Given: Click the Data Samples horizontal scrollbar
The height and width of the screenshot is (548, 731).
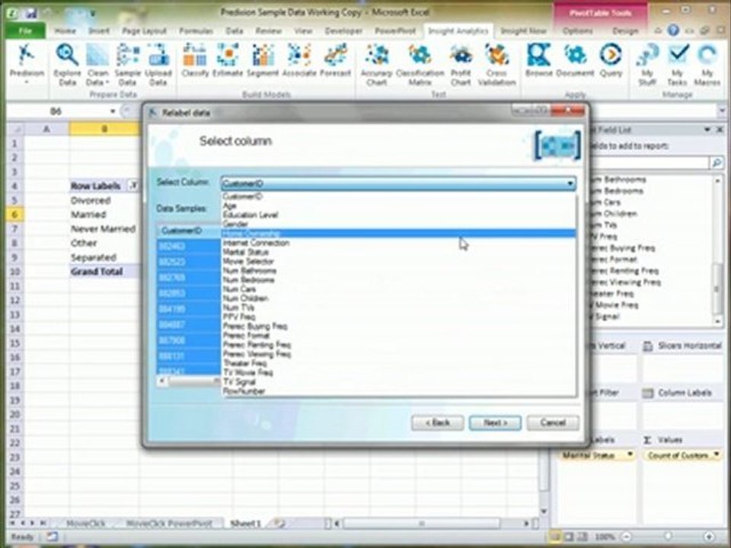Looking at the screenshot, I should pyautogui.click(x=189, y=381).
